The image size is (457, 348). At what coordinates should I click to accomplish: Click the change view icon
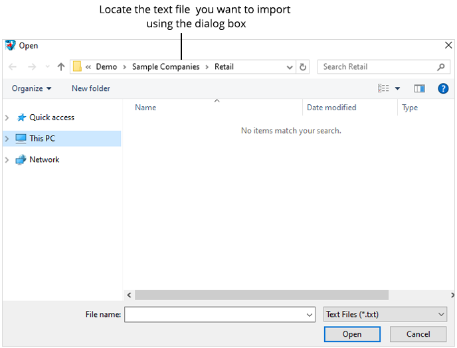383,88
